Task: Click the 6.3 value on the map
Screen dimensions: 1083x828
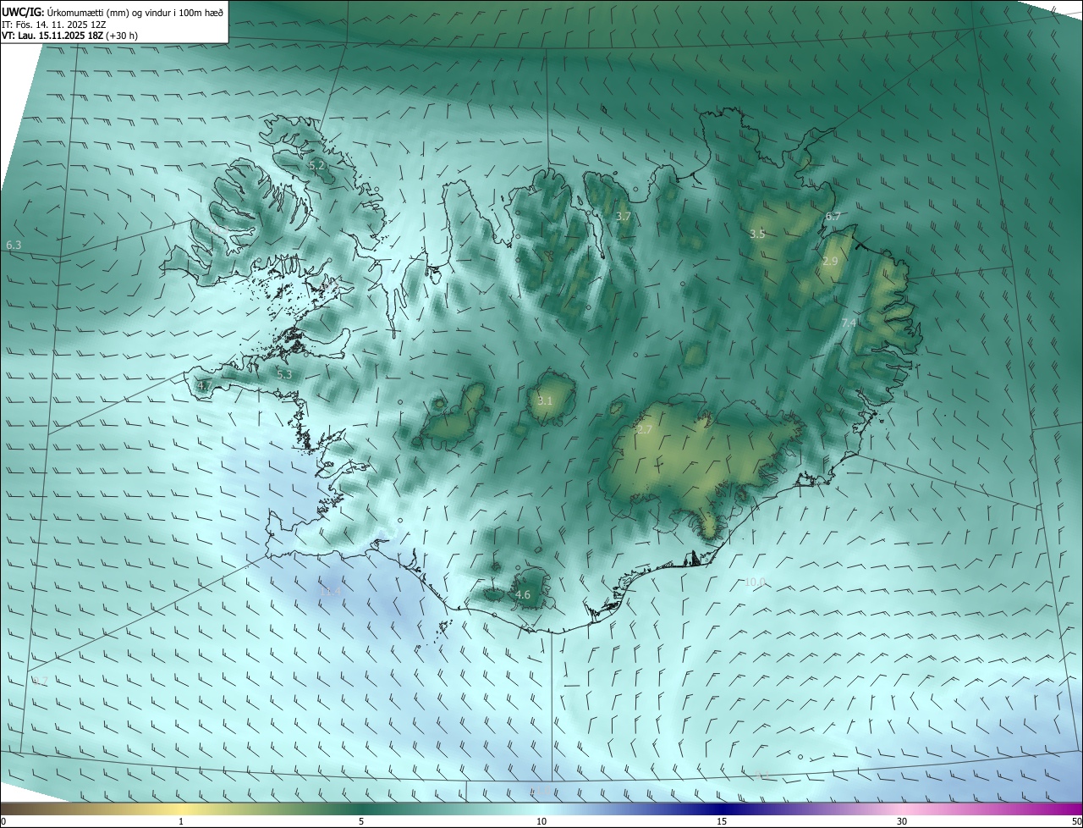Action: point(14,245)
